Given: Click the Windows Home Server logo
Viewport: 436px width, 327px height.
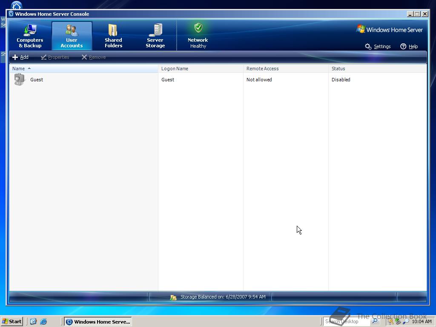Looking at the screenshot, I should [389, 29].
